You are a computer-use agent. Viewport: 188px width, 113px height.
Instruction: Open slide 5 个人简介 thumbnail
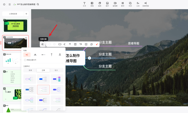[x=12, y=94]
